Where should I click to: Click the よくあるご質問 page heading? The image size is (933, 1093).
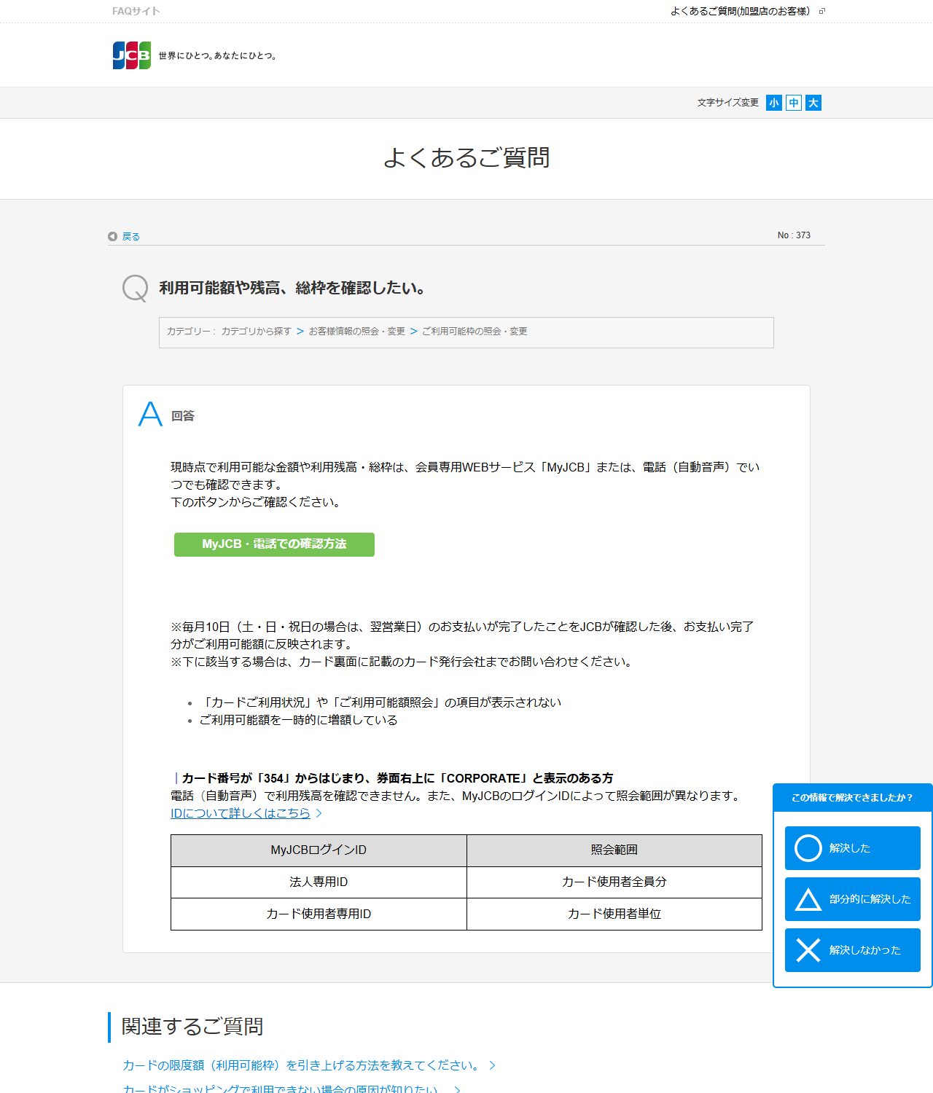click(x=466, y=157)
